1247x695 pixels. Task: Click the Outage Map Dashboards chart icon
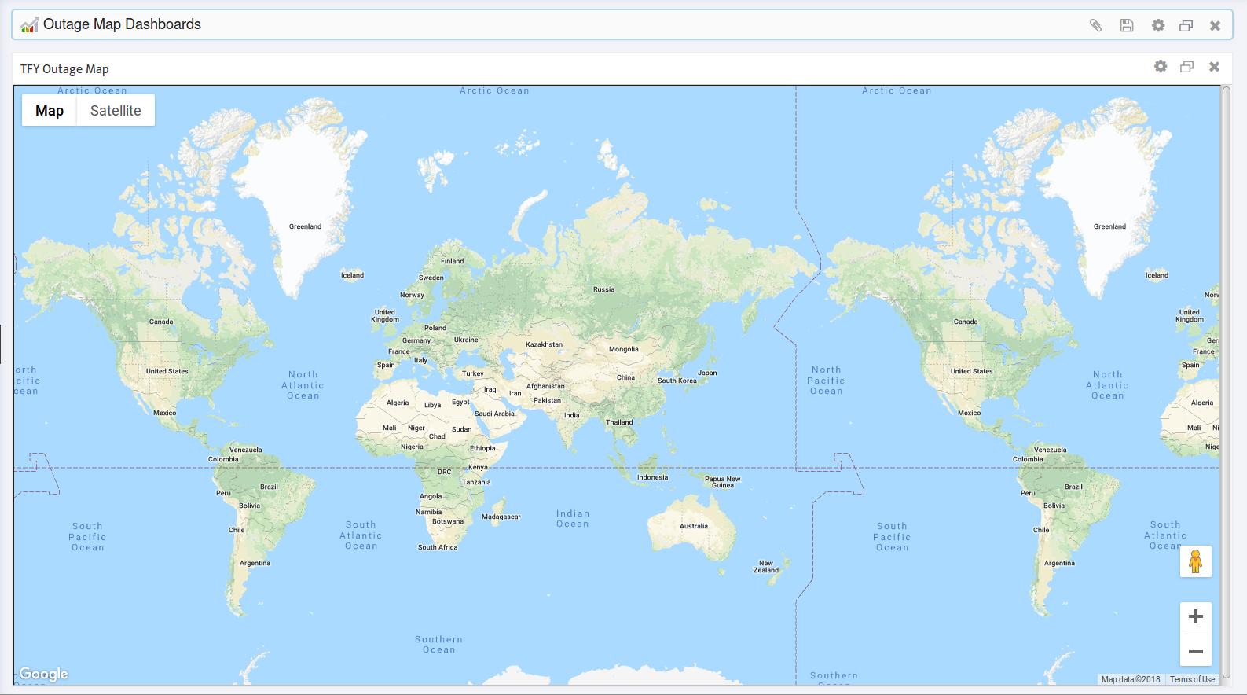tap(29, 25)
